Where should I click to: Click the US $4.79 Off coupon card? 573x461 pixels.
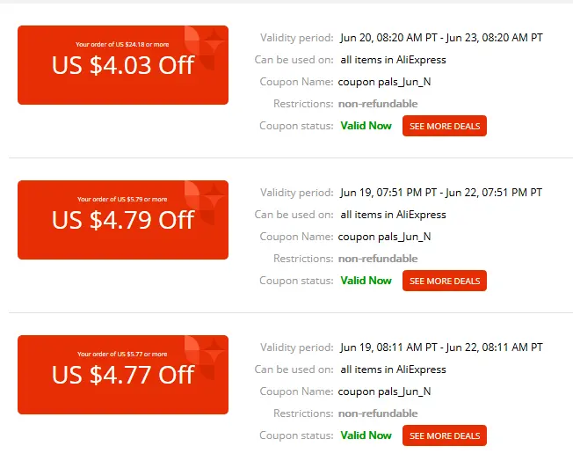tap(123, 220)
